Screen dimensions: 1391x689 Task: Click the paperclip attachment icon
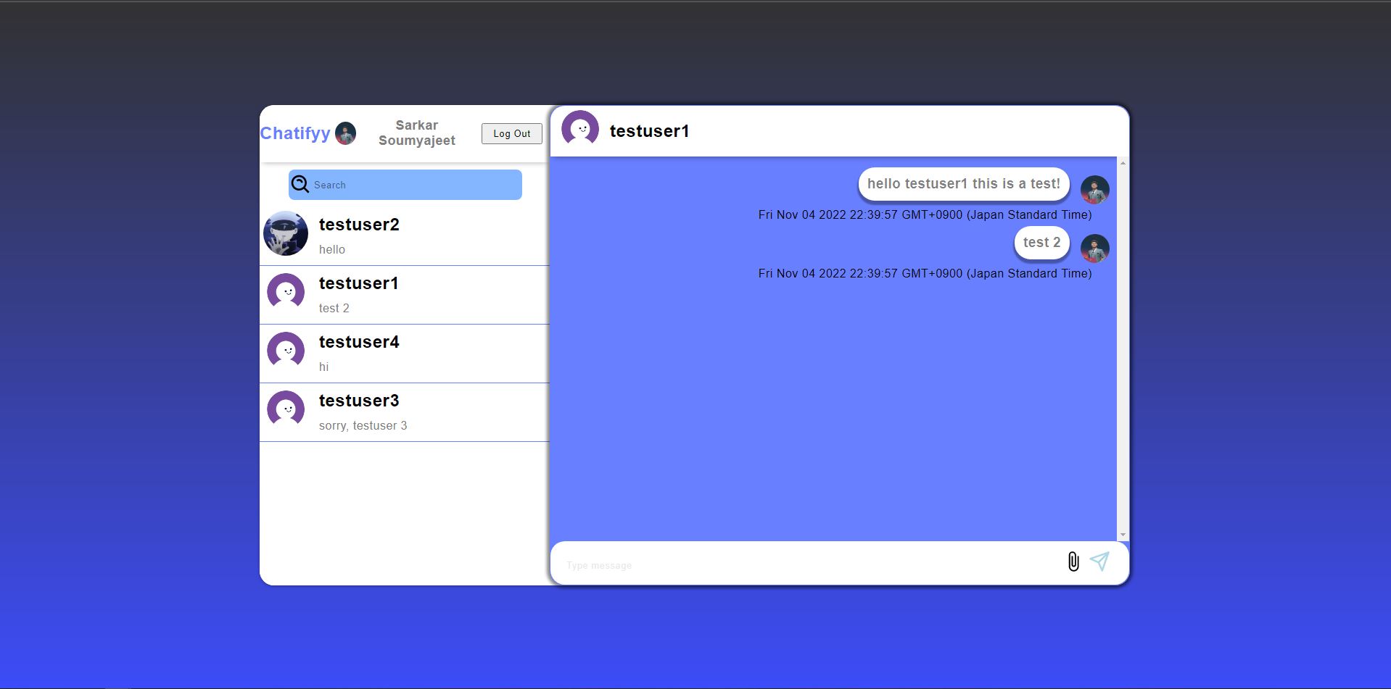tap(1073, 561)
